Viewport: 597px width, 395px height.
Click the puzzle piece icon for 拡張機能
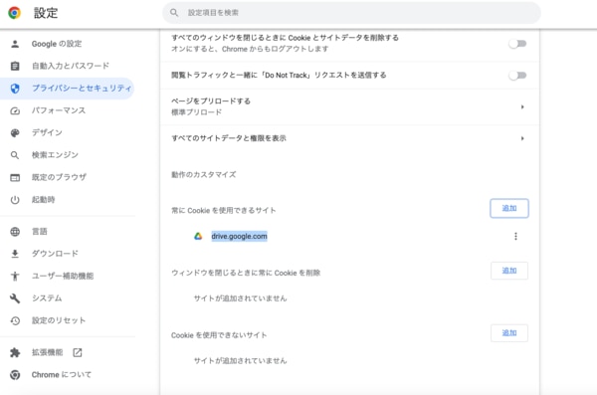tap(15, 353)
